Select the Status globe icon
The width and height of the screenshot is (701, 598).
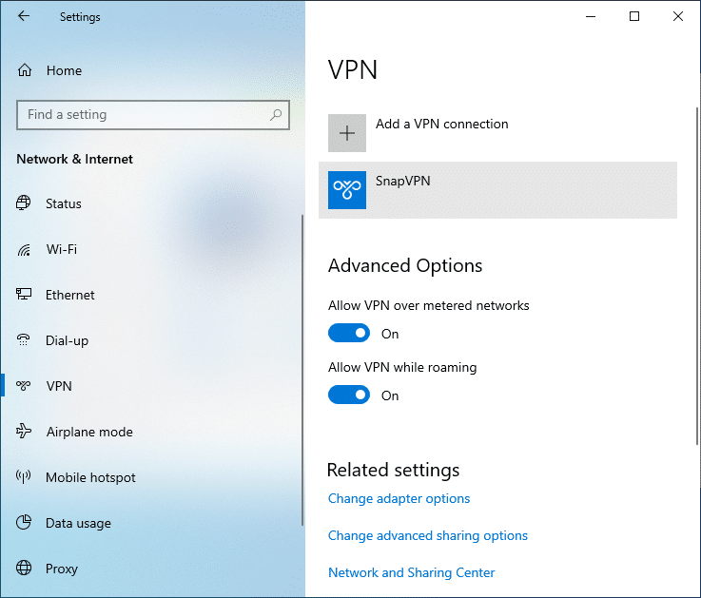(x=24, y=203)
